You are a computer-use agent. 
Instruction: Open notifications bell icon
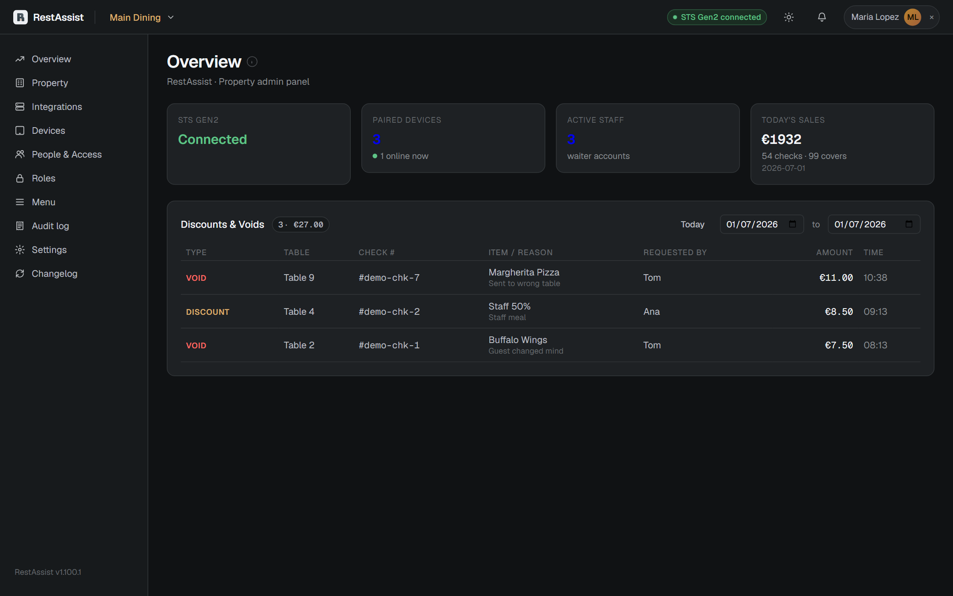(x=822, y=17)
